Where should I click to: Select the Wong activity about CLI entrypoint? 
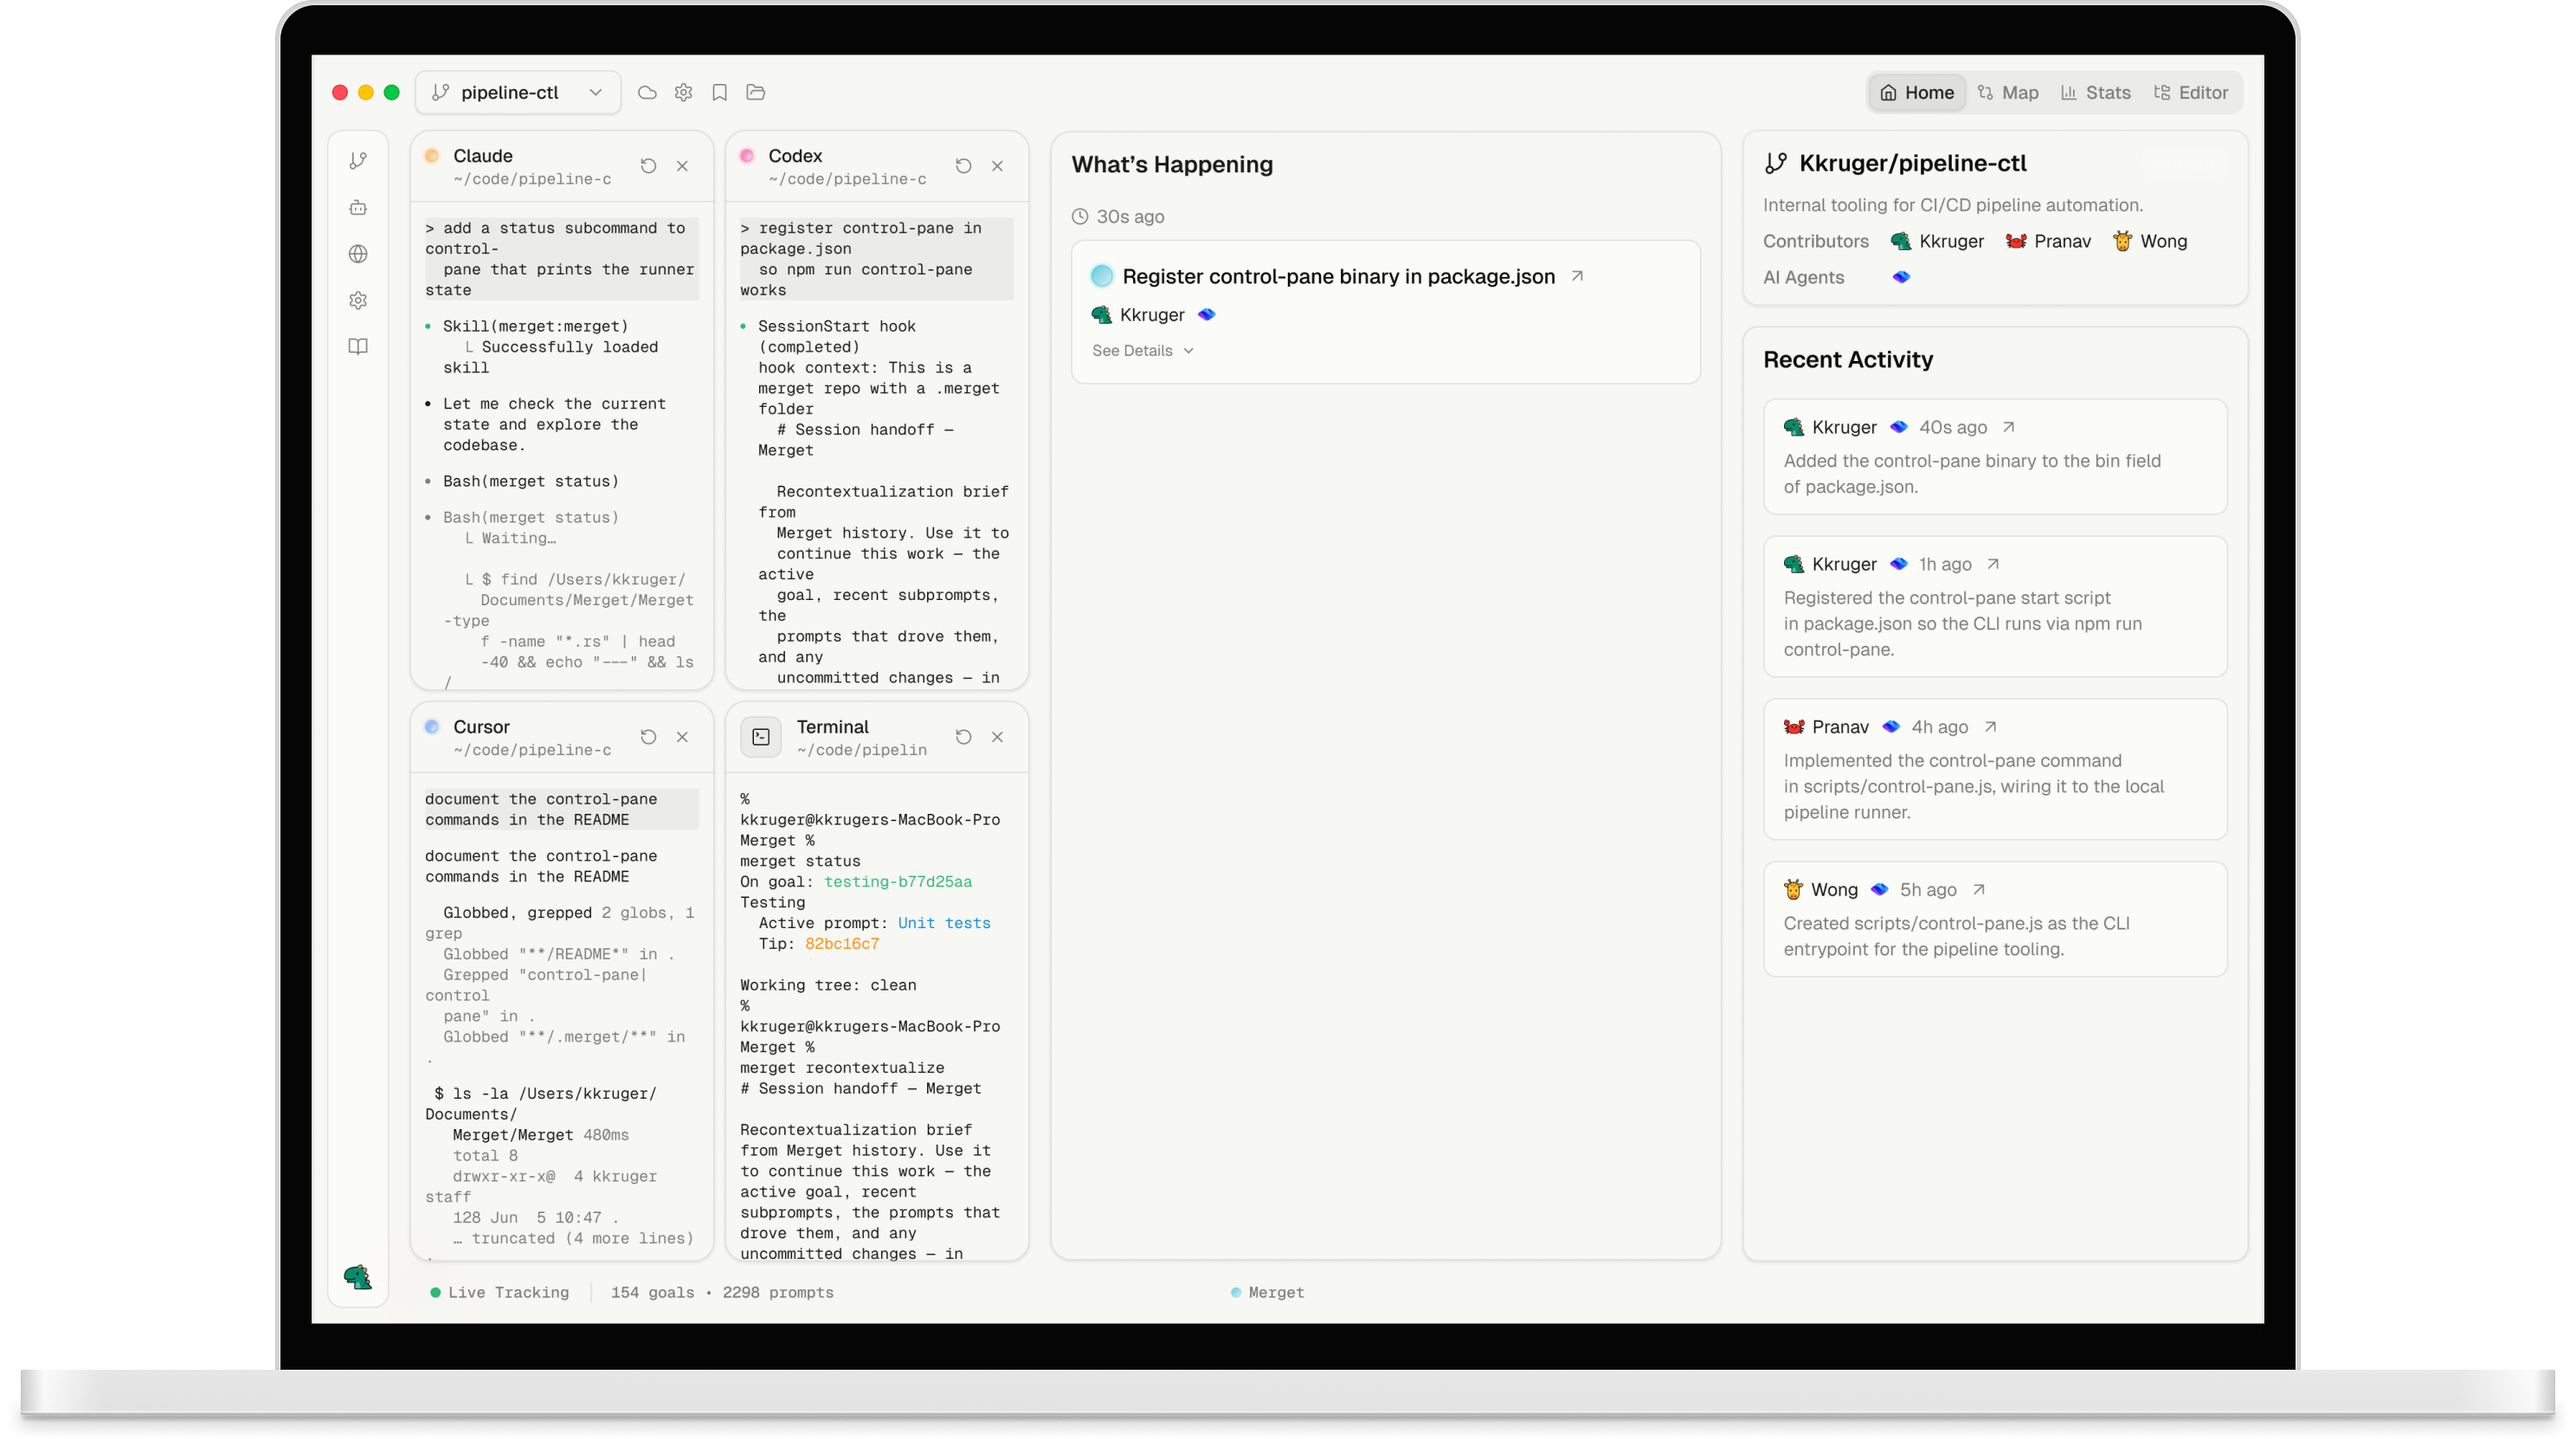[x=1995, y=919]
